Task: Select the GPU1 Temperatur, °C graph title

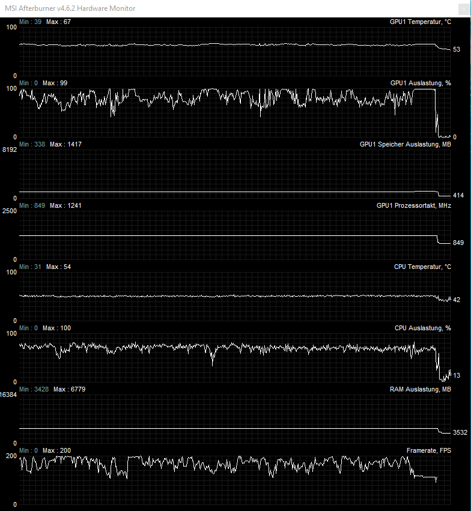Action: click(x=420, y=22)
